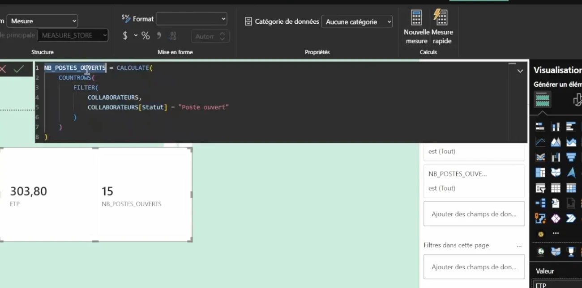Select the table visual
The height and width of the screenshot is (288, 582).
(x=556, y=188)
